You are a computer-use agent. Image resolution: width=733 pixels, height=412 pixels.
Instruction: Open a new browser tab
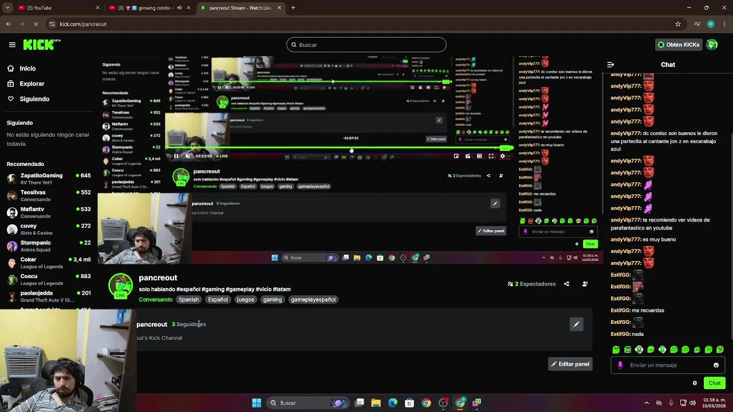point(293,8)
